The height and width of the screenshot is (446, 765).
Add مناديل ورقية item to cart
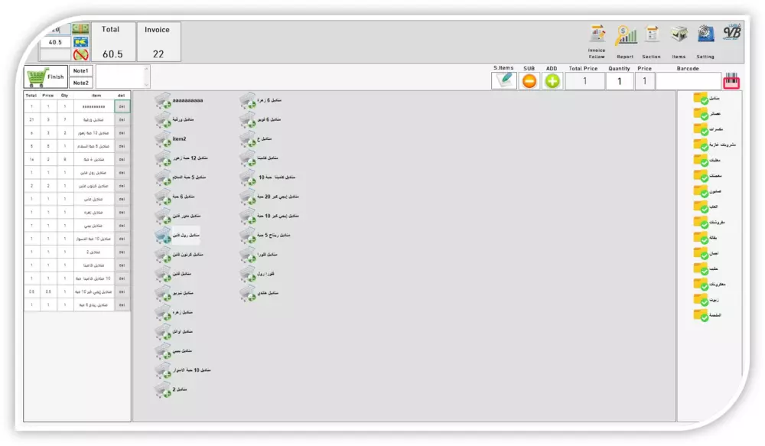tap(174, 119)
